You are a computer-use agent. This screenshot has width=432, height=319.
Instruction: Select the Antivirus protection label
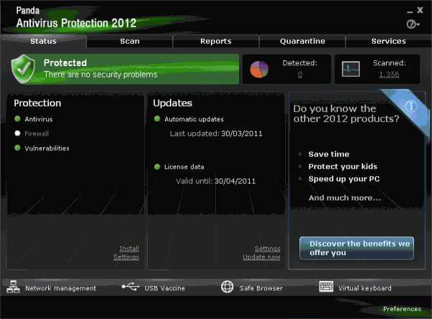(39, 119)
